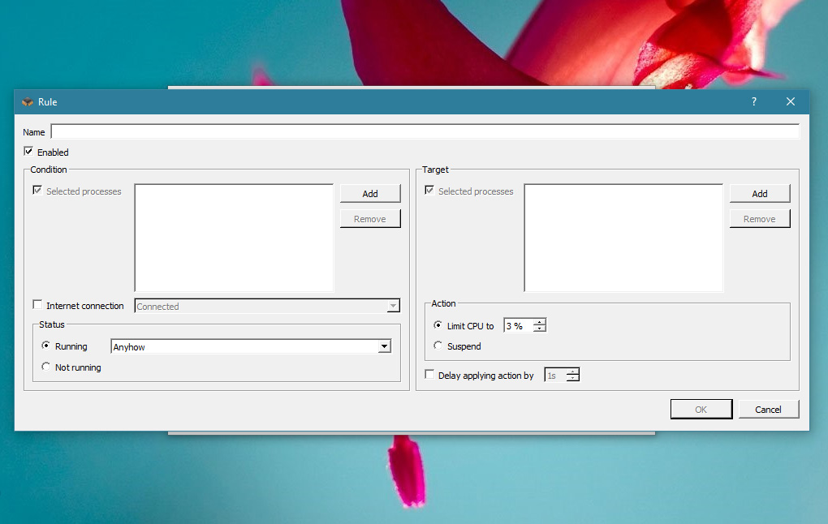Decrease the Limit CPU percentage with down arrow
Viewport: 828px width, 524px height.
pyautogui.click(x=539, y=329)
